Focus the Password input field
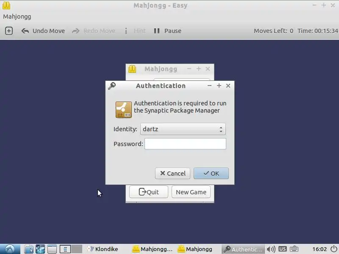This screenshot has width=339, height=254. click(x=185, y=144)
